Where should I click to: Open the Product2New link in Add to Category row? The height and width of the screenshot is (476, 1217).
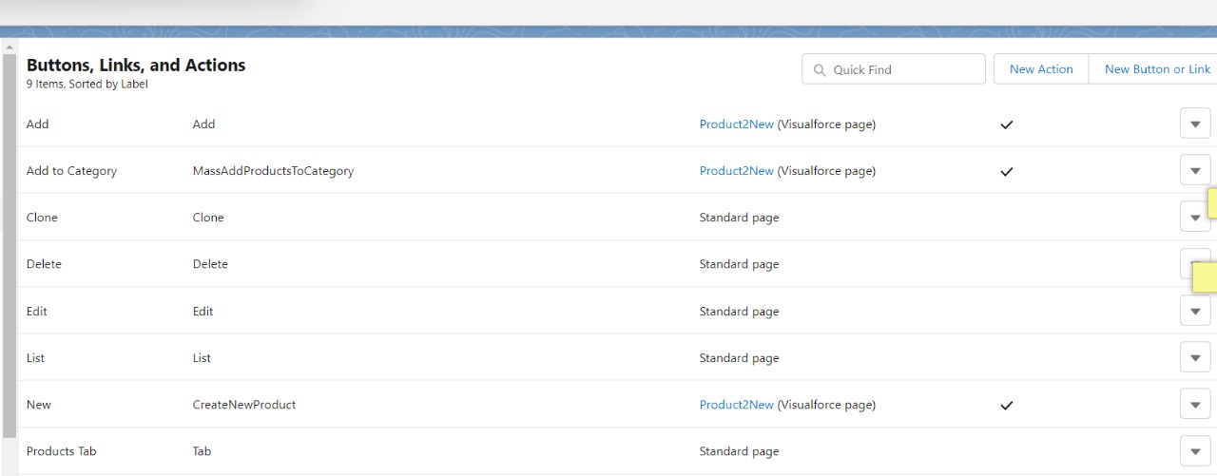point(737,171)
